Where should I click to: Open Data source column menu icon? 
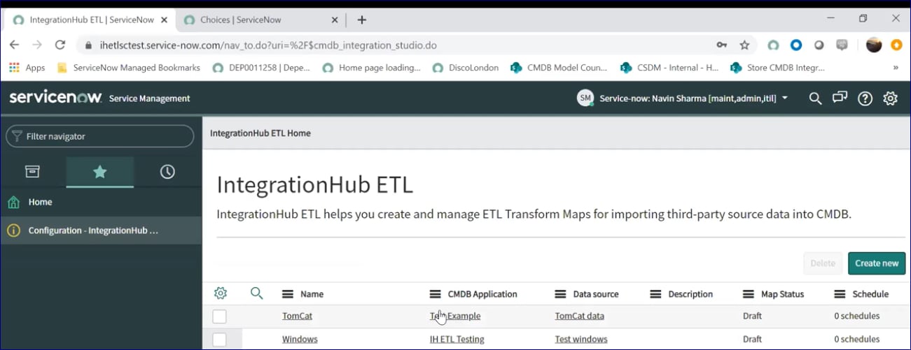tap(560, 294)
